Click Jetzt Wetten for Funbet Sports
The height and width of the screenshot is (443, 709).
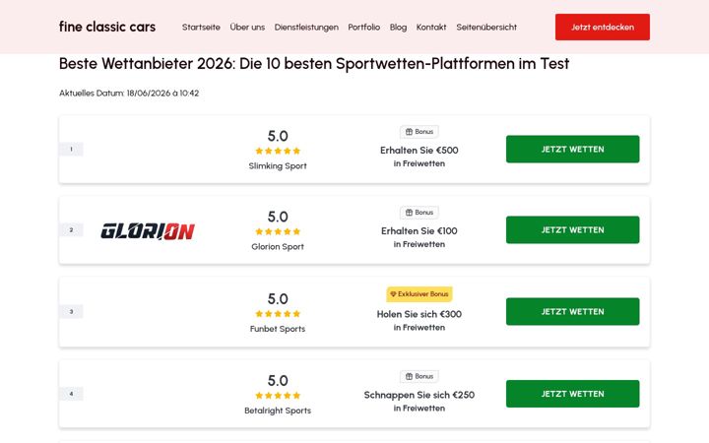click(572, 311)
